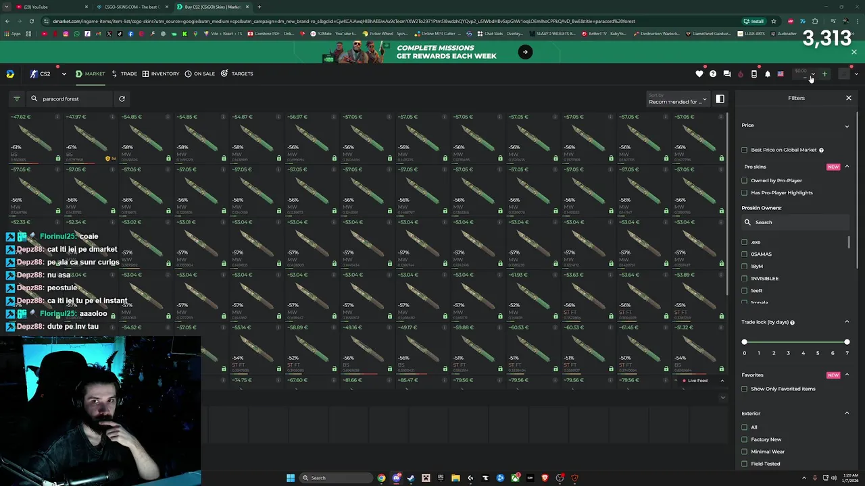Click the Windows Start button
The height and width of the screenshot is (486, 865).
pyautogui.click(x=291, y=478)
